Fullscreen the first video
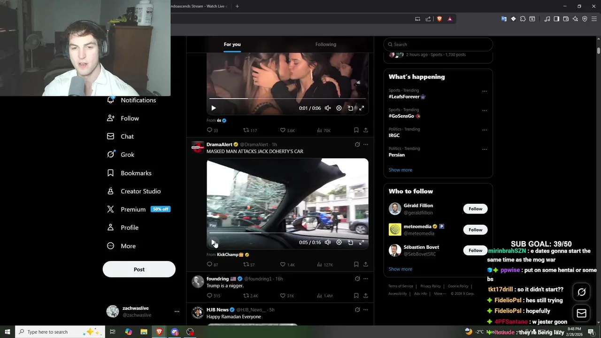This screenshot has width=601, height=338. tap(362, 108)
